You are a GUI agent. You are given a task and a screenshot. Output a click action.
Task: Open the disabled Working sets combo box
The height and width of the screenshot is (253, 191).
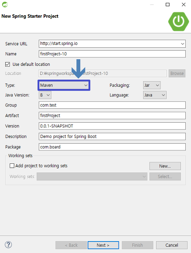92,177
